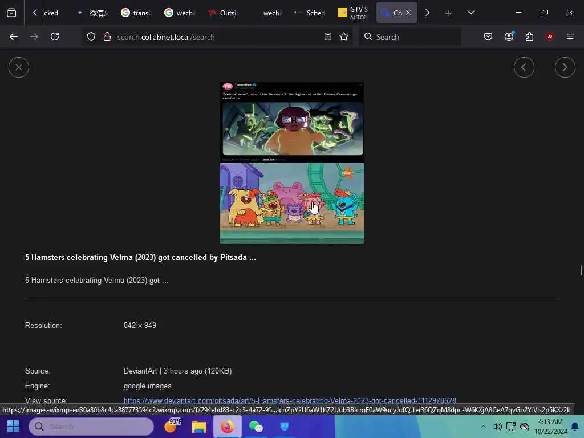Switch to the 微信 tab

pyautogui.click(x=94, y=13)
